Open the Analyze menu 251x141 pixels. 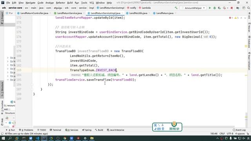(x=50, y=3)
